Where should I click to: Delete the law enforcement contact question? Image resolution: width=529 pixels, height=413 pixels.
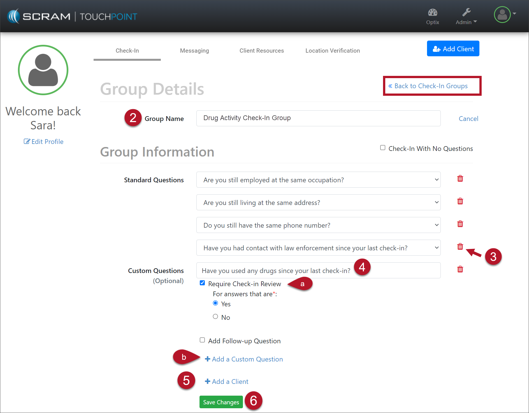pos(460,247)
